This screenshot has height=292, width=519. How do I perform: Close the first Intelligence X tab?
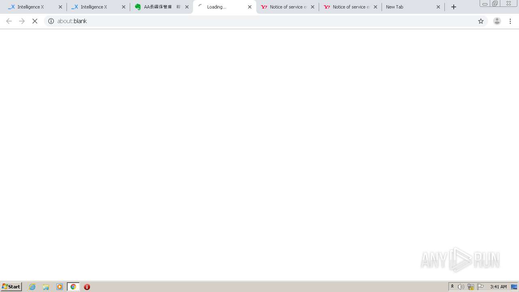tap(60, 7)
